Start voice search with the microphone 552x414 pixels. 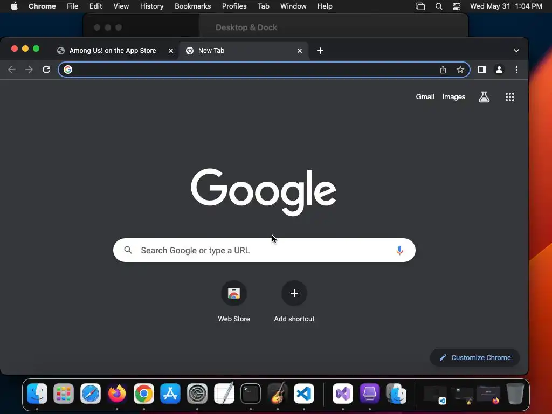tap(399, 250)
